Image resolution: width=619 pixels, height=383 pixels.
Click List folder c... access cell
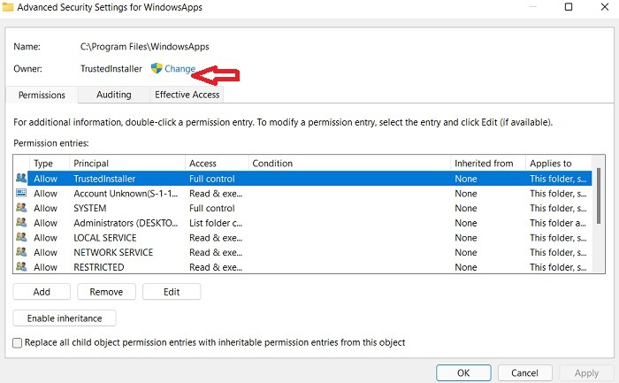click(216, 223)
